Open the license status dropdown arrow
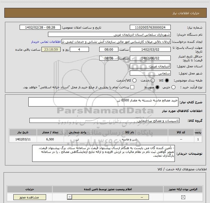 coord(70,197)
